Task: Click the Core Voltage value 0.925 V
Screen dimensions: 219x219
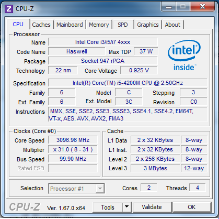Action: 139,70
